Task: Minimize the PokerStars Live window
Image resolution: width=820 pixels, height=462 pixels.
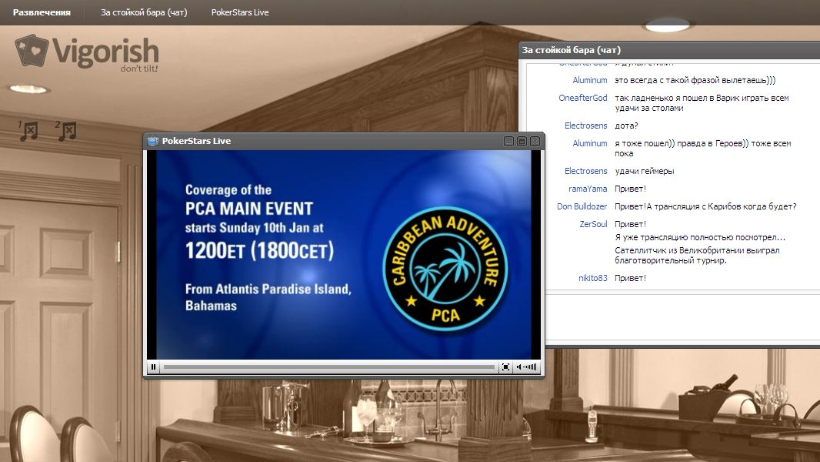Action: pos(508,142)
